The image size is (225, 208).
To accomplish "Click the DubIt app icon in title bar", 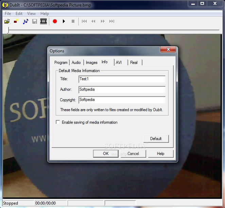I will coord(5,5).
